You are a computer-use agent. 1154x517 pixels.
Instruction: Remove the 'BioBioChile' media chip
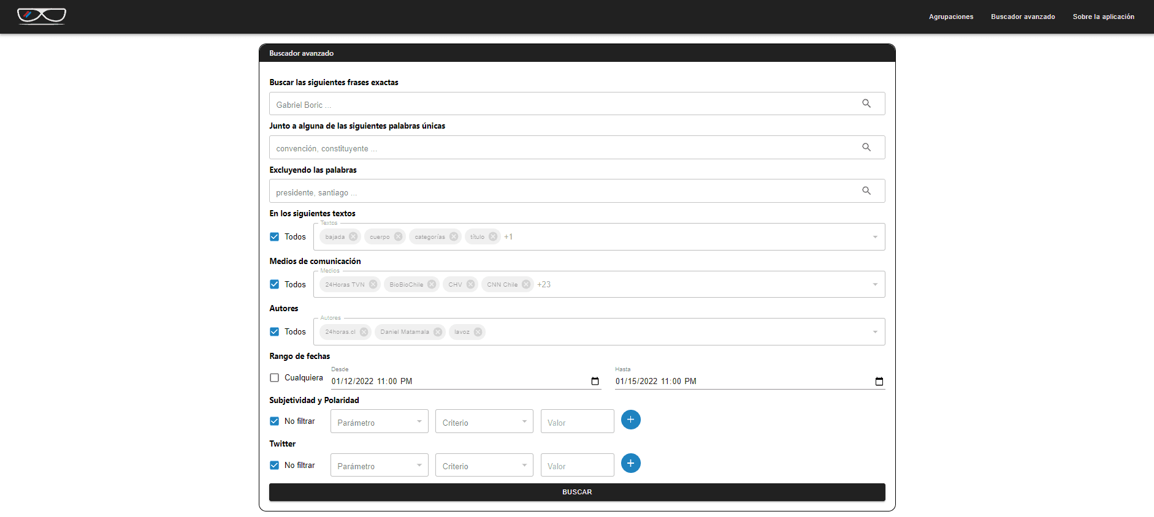(x=432, y=284)
